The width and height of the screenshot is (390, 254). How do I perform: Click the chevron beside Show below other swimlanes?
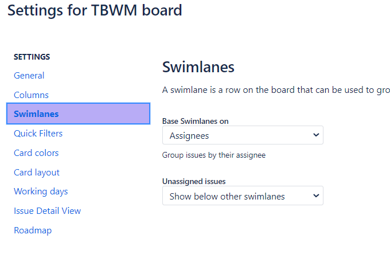click(x=315, y=196)
